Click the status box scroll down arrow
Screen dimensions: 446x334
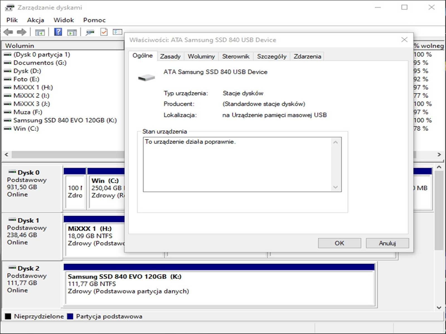tap(336, 187)
